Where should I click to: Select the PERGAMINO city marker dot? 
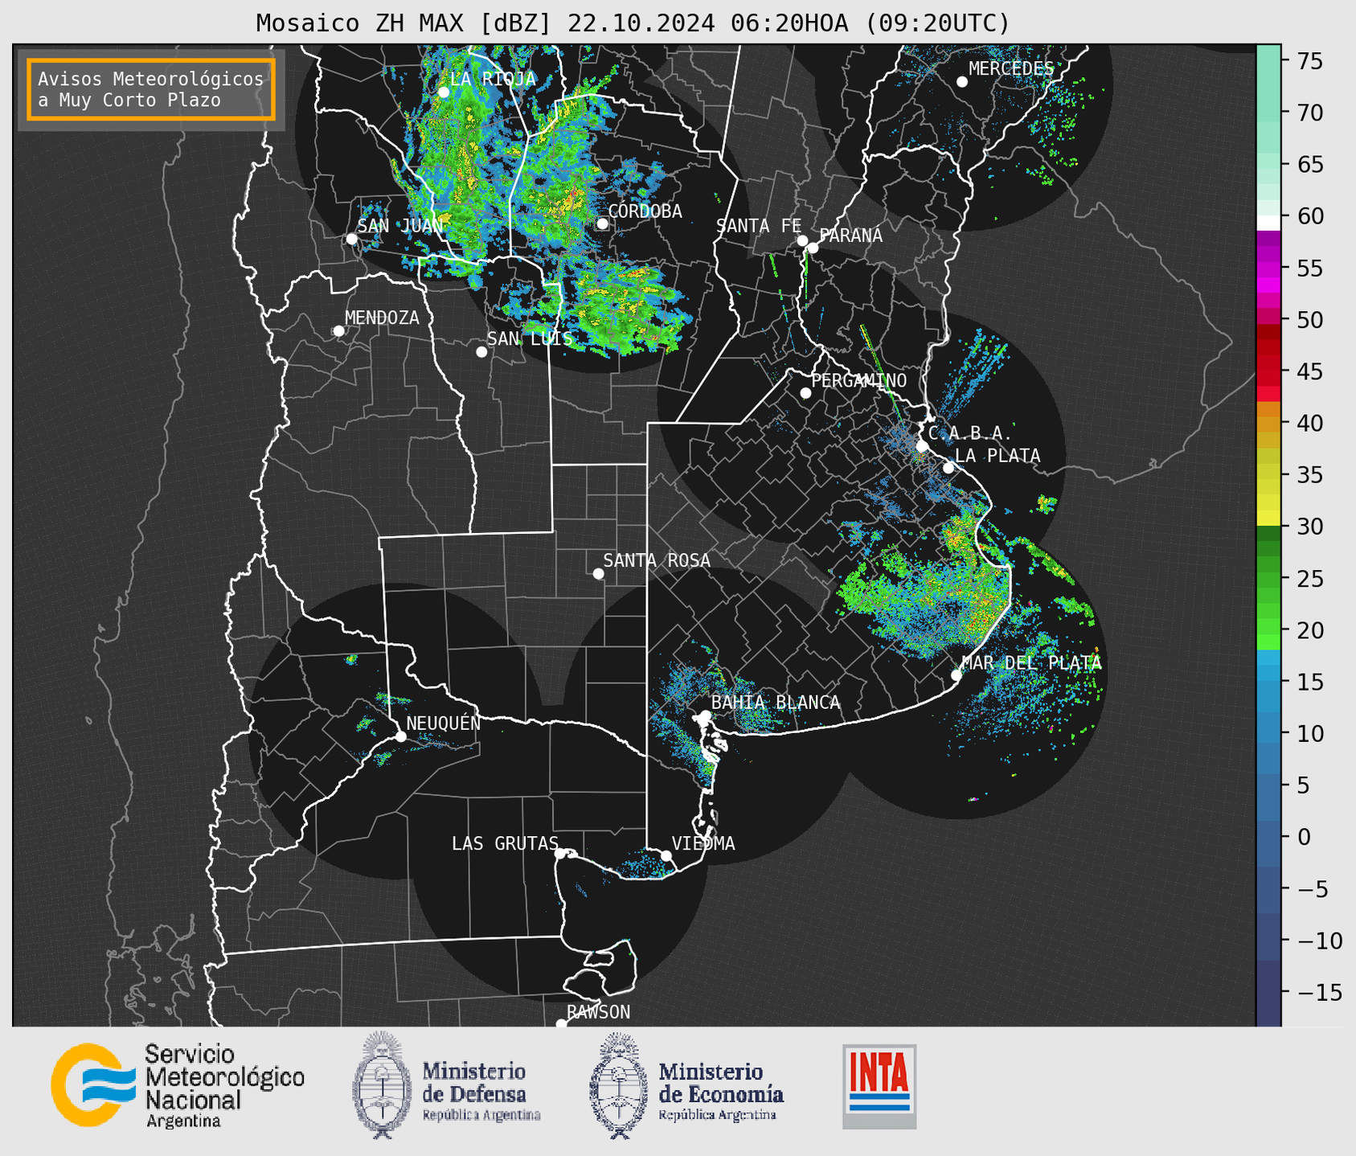point(805,393)
